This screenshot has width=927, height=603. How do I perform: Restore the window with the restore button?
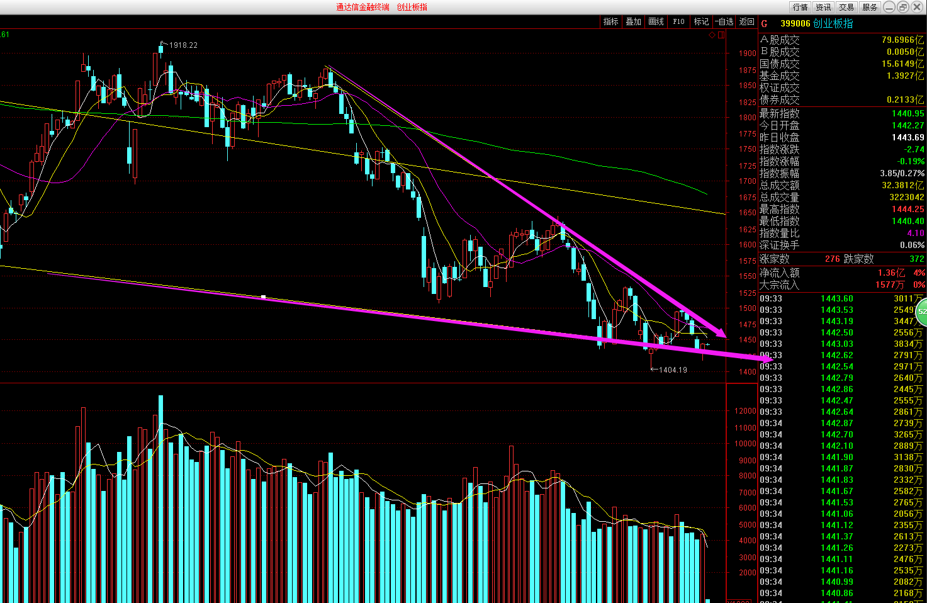(x=902, y=7)
